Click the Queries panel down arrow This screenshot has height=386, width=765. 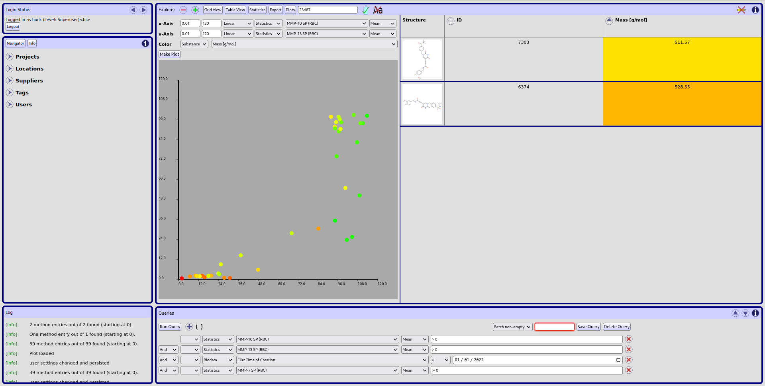(x=745, y=313)
